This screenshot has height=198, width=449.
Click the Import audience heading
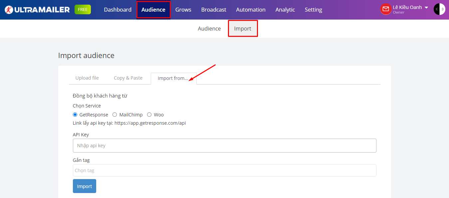[x=86, y=55]
